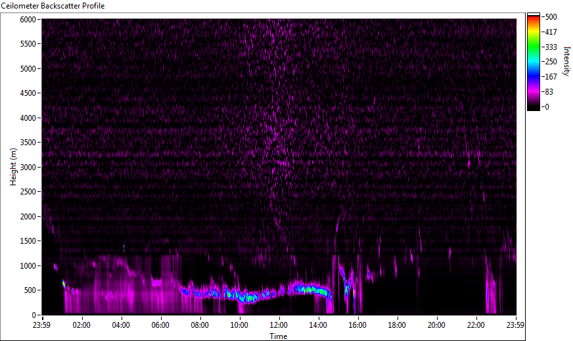Click the 06:00 time axis label
The image size is (573, 341).
160,325
